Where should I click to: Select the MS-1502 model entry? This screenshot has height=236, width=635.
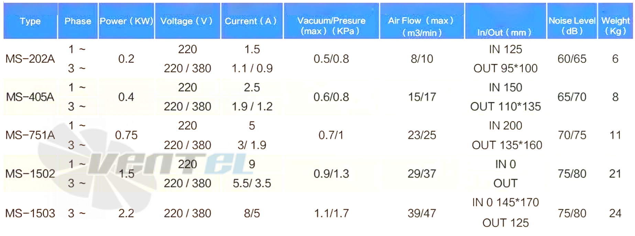[30, 174]
